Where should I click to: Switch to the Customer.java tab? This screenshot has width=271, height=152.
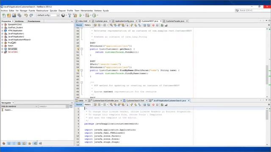[x=101, y=21]
